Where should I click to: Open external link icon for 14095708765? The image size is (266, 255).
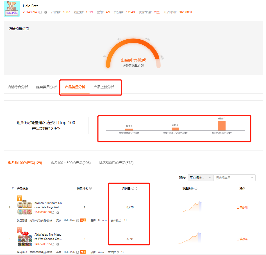53,244
